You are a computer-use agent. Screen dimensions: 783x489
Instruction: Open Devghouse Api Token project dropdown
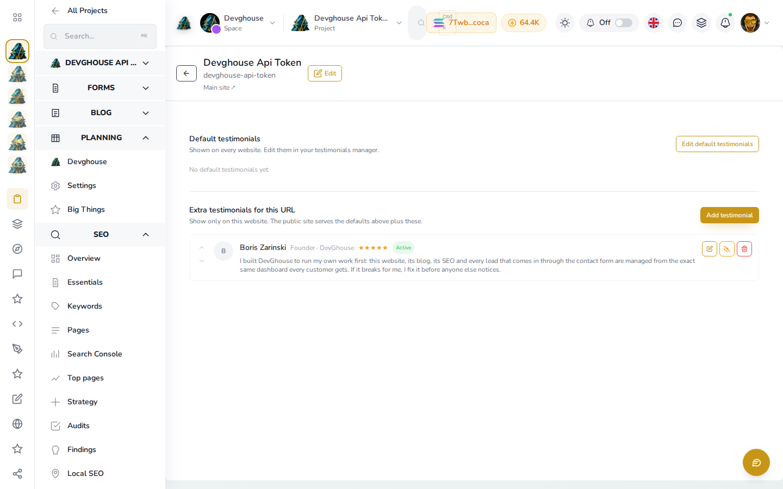347,23
